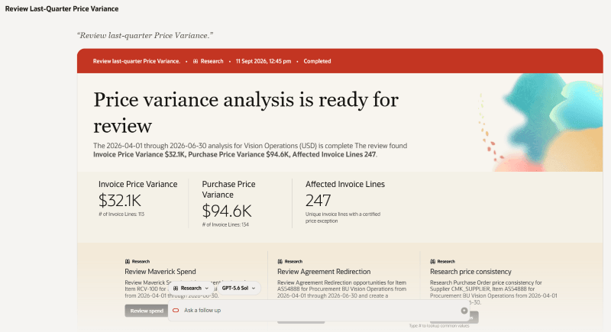Screen dimensions: 611x332
Task: Click the $32.1K value
Action: tap(120, 201)
